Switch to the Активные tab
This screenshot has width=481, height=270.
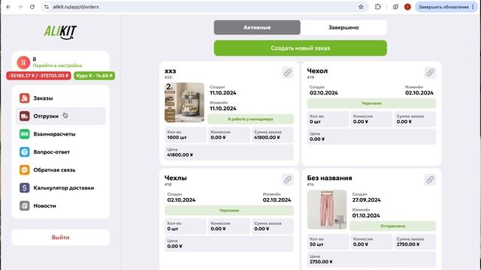257,28
